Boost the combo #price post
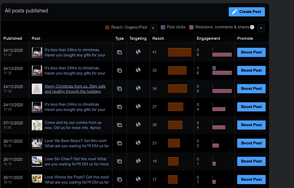 coord(251,125)
